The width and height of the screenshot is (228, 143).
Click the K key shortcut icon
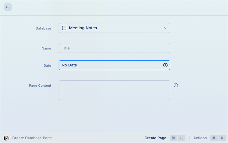tap(222, 138)
